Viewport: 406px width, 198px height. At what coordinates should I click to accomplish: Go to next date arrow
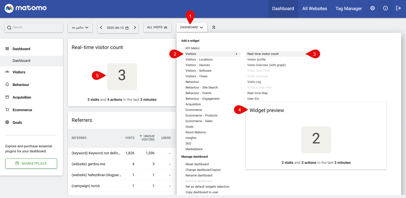(x=135, y=27)
